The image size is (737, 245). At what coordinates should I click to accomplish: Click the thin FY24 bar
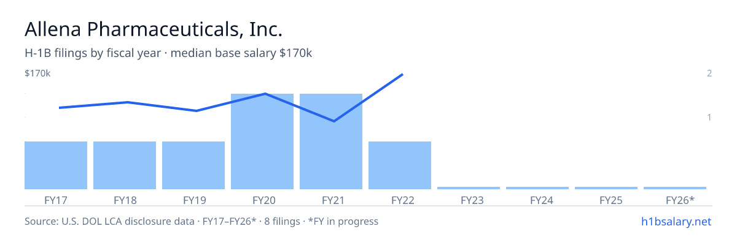pyautogui.click(x=537, y=188)
